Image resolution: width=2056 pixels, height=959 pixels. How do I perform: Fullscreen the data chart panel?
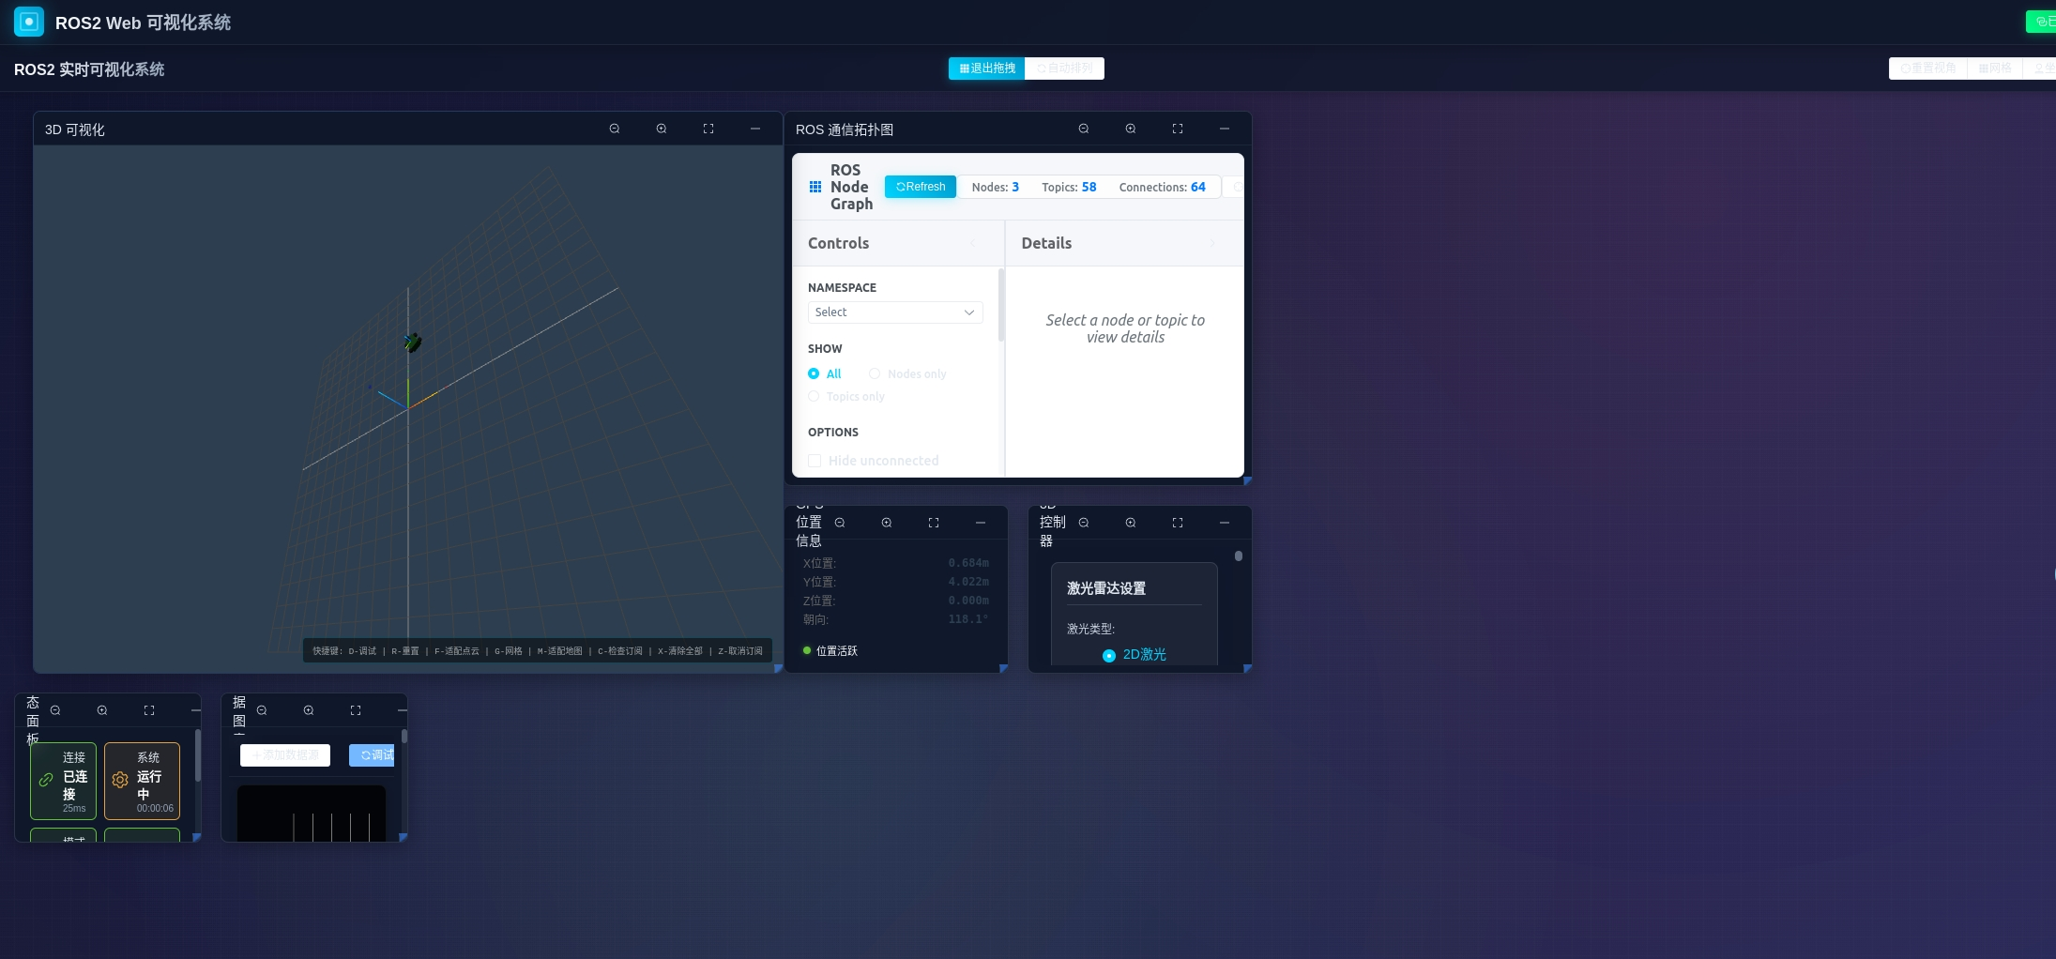pos(356,710)
